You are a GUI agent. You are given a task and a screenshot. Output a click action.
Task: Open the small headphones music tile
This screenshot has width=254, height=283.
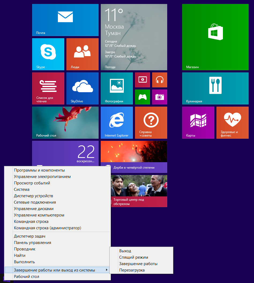(159, 80)
